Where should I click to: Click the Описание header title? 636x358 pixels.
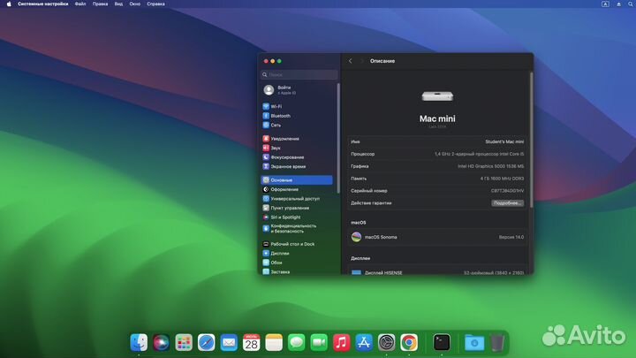pyautogui.click(x=382, y=61)
